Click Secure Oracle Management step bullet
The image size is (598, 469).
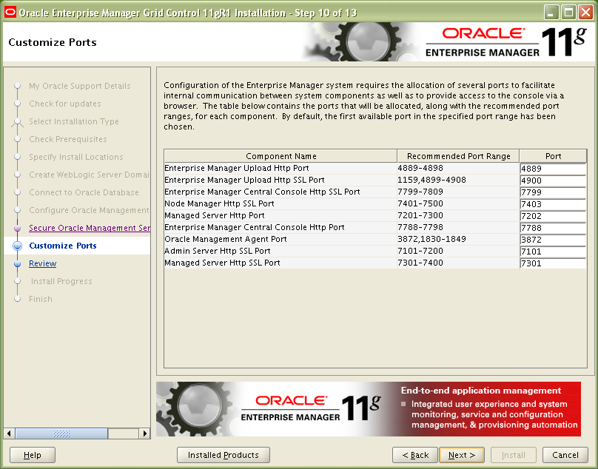(x=17, y=228)
